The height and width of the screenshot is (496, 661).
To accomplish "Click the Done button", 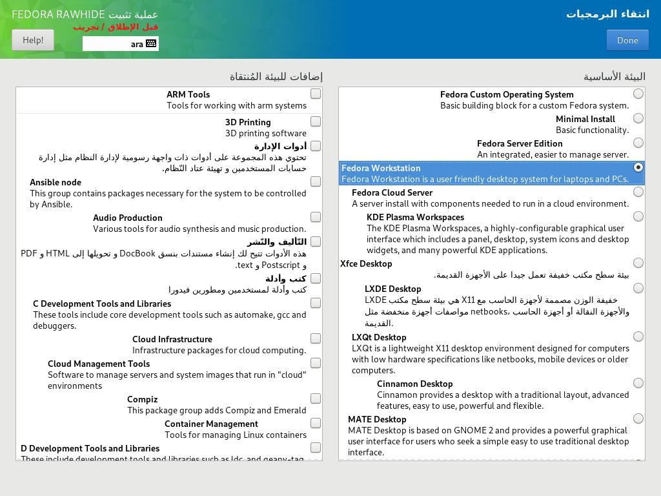I will 627,40.
